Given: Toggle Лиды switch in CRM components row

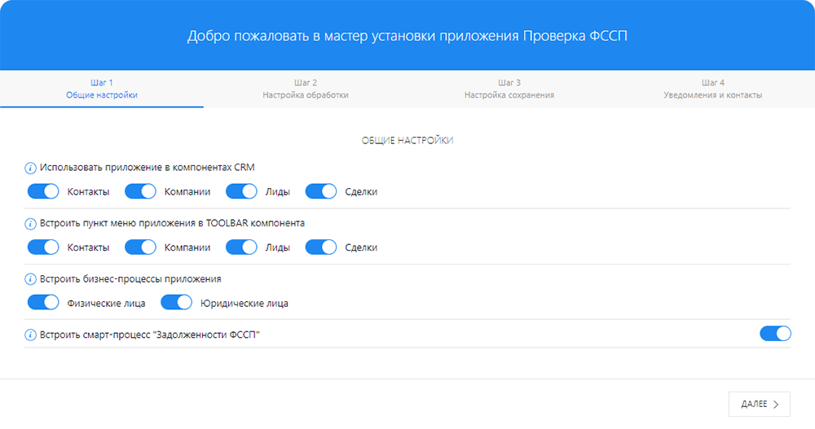Looking at the screenshot, I should pos(241,191).
